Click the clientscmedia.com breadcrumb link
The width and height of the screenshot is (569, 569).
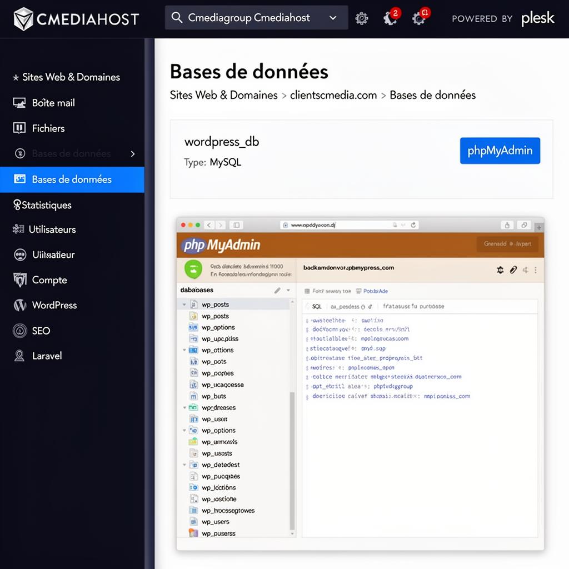[333, 95]
